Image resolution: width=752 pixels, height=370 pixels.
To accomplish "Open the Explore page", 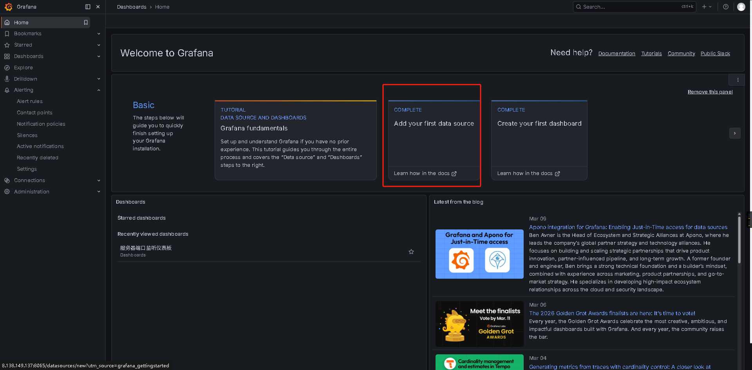I will point(23,68).
